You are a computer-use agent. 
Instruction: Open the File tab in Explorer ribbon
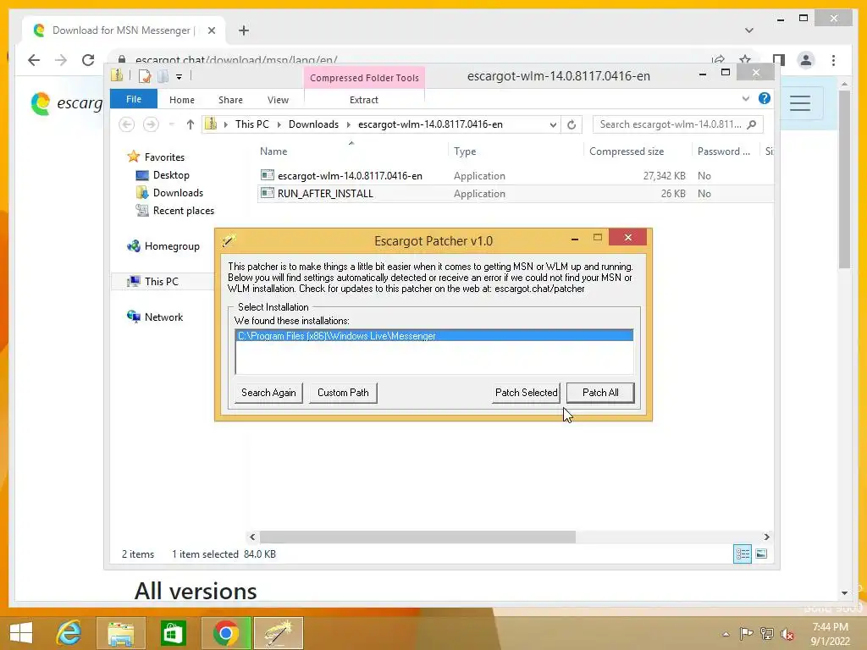[x=134, y=100]
